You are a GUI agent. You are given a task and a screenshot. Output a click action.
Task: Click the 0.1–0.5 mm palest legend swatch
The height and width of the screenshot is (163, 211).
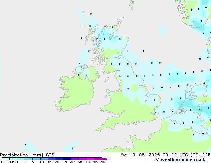coord(6,159)
